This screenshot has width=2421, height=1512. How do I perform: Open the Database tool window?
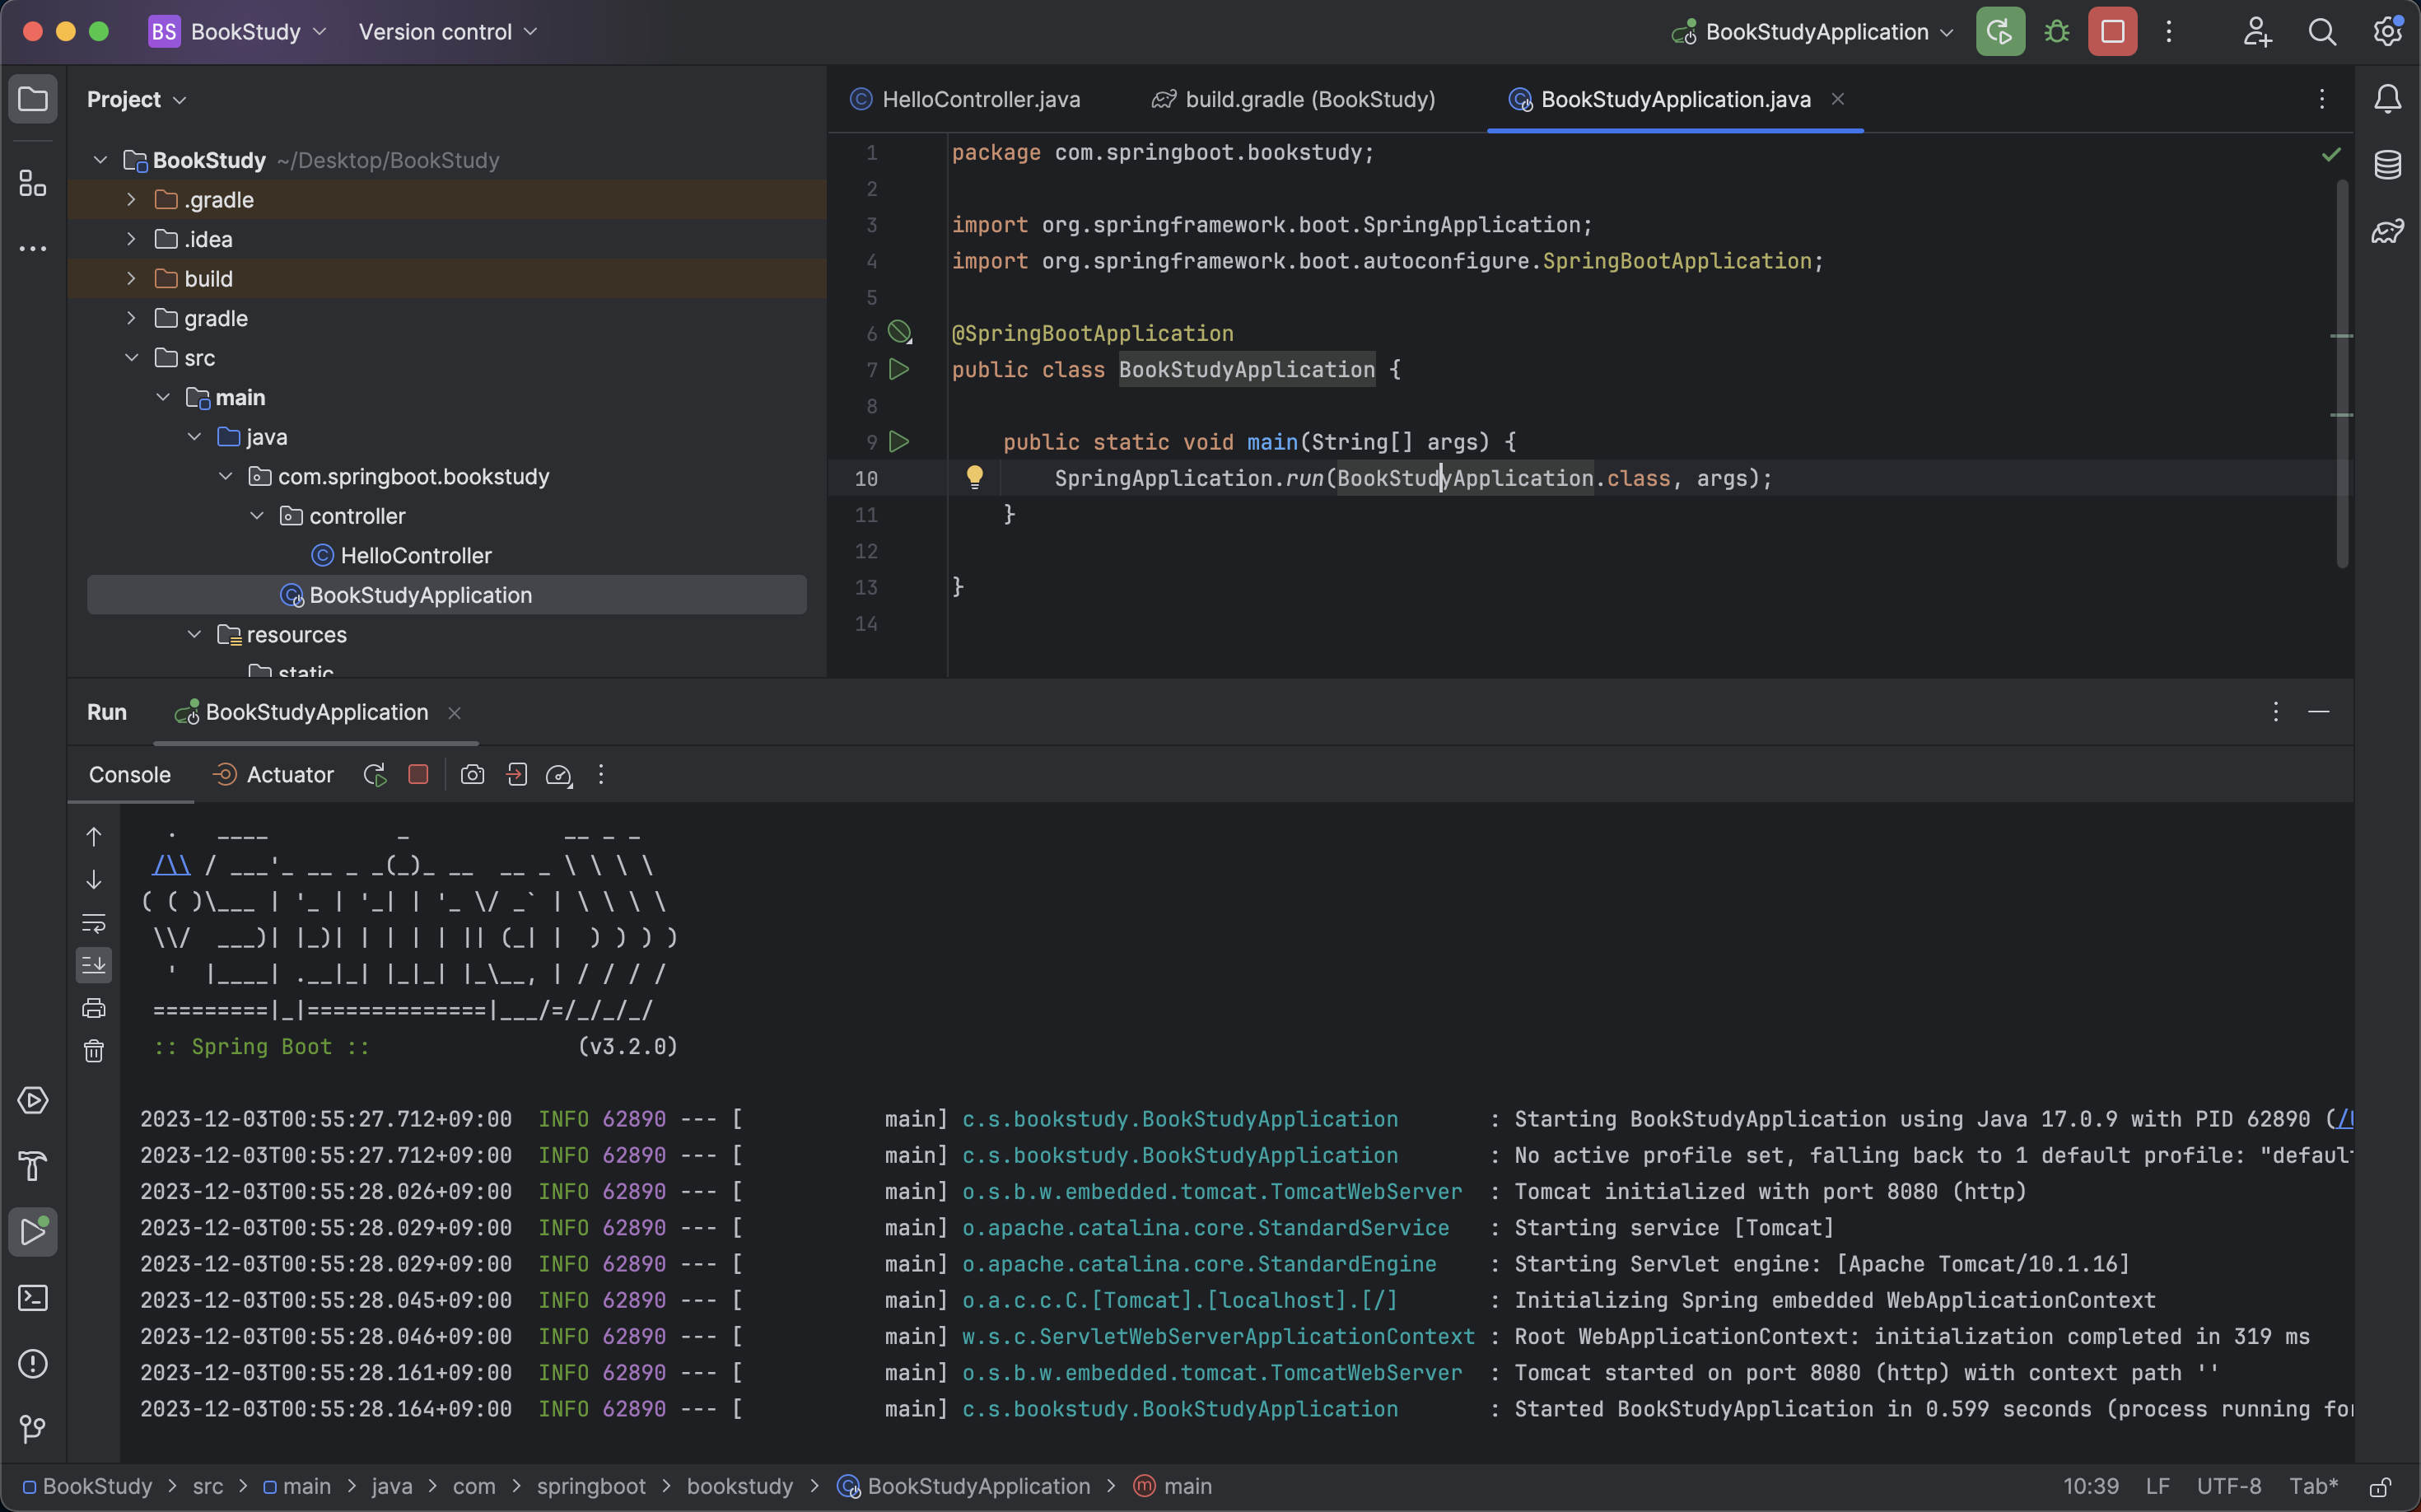coord(2387,165)
